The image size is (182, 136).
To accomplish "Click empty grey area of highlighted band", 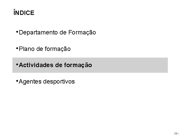I will point(130,65).
